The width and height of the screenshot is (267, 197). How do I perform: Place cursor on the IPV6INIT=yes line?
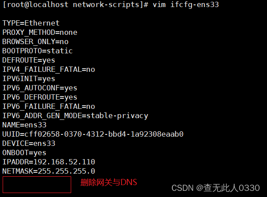pyautogui.click(x=29, y=79)
